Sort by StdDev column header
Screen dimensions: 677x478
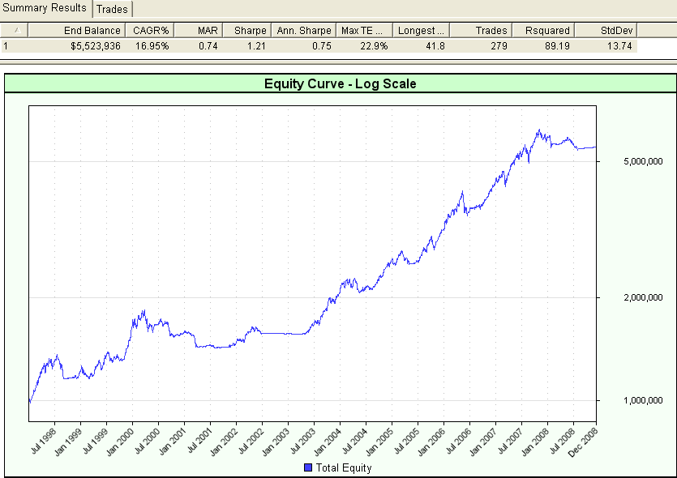tap(606, 30)
